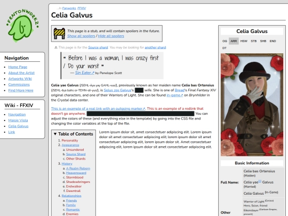Click the Full Name row label

pyautogui.click(x=229, y=182)
